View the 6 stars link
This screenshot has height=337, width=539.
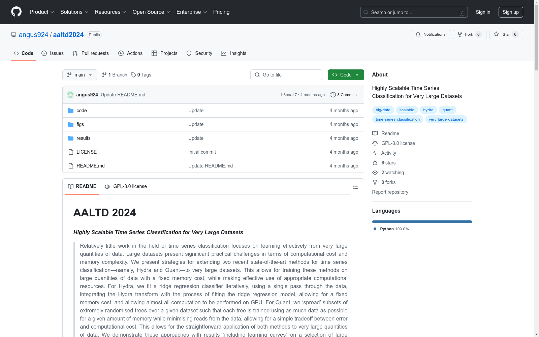[x=384, y=163]
